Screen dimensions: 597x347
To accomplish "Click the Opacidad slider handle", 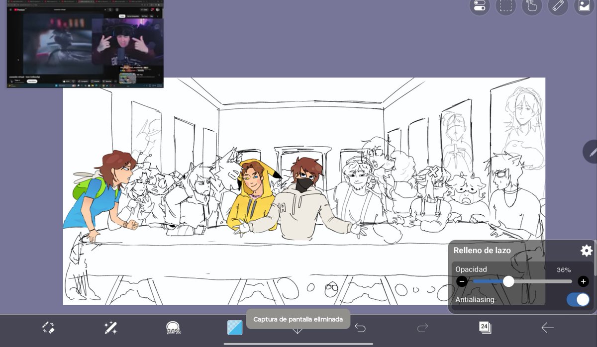I will [x=508, y=282].
